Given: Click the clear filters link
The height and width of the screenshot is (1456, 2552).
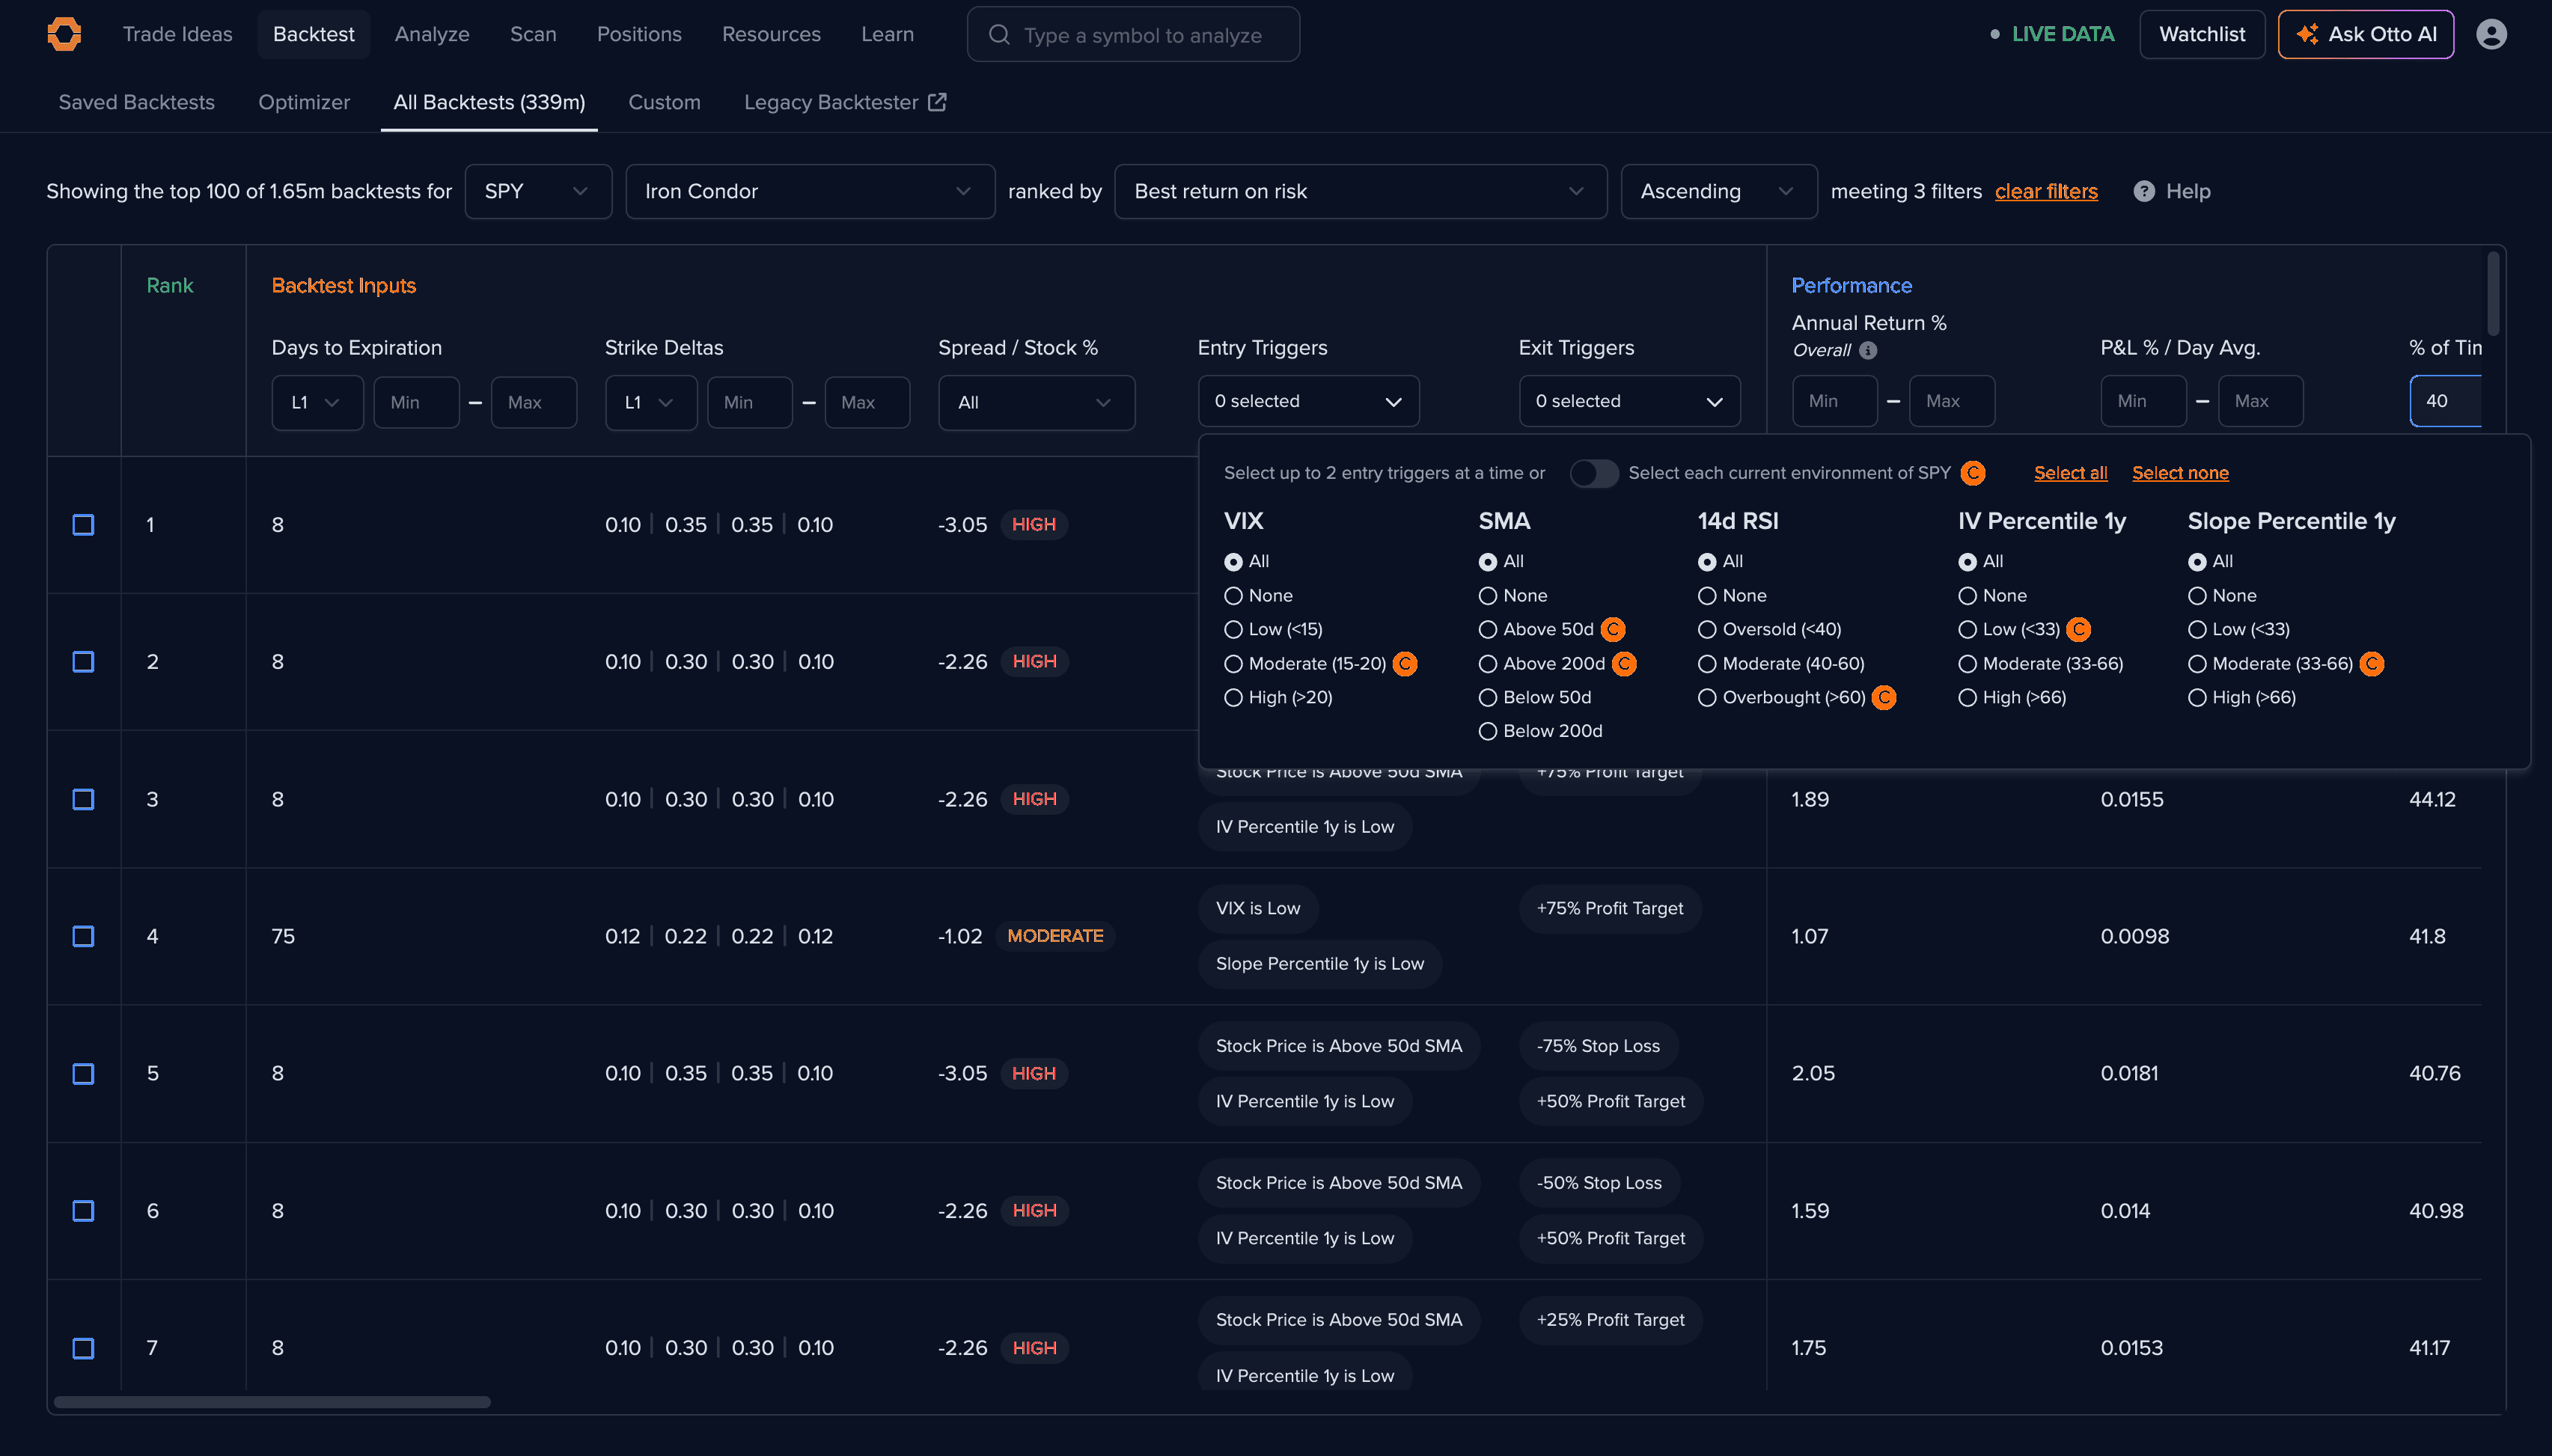Looking at the screenshot, I should 2046,191.
